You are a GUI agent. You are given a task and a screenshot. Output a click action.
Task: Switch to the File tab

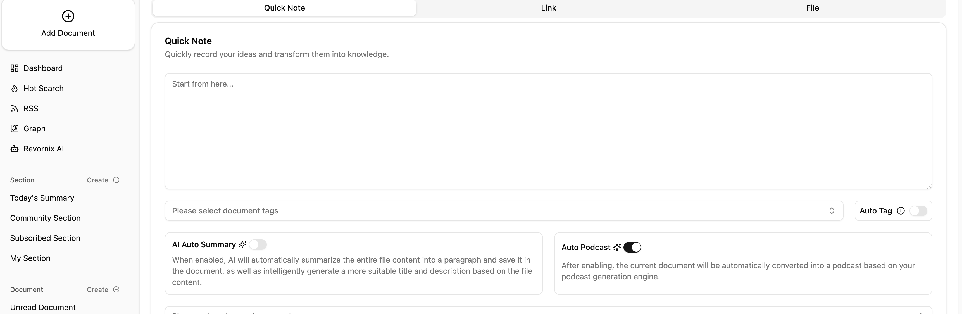point(812,8)
